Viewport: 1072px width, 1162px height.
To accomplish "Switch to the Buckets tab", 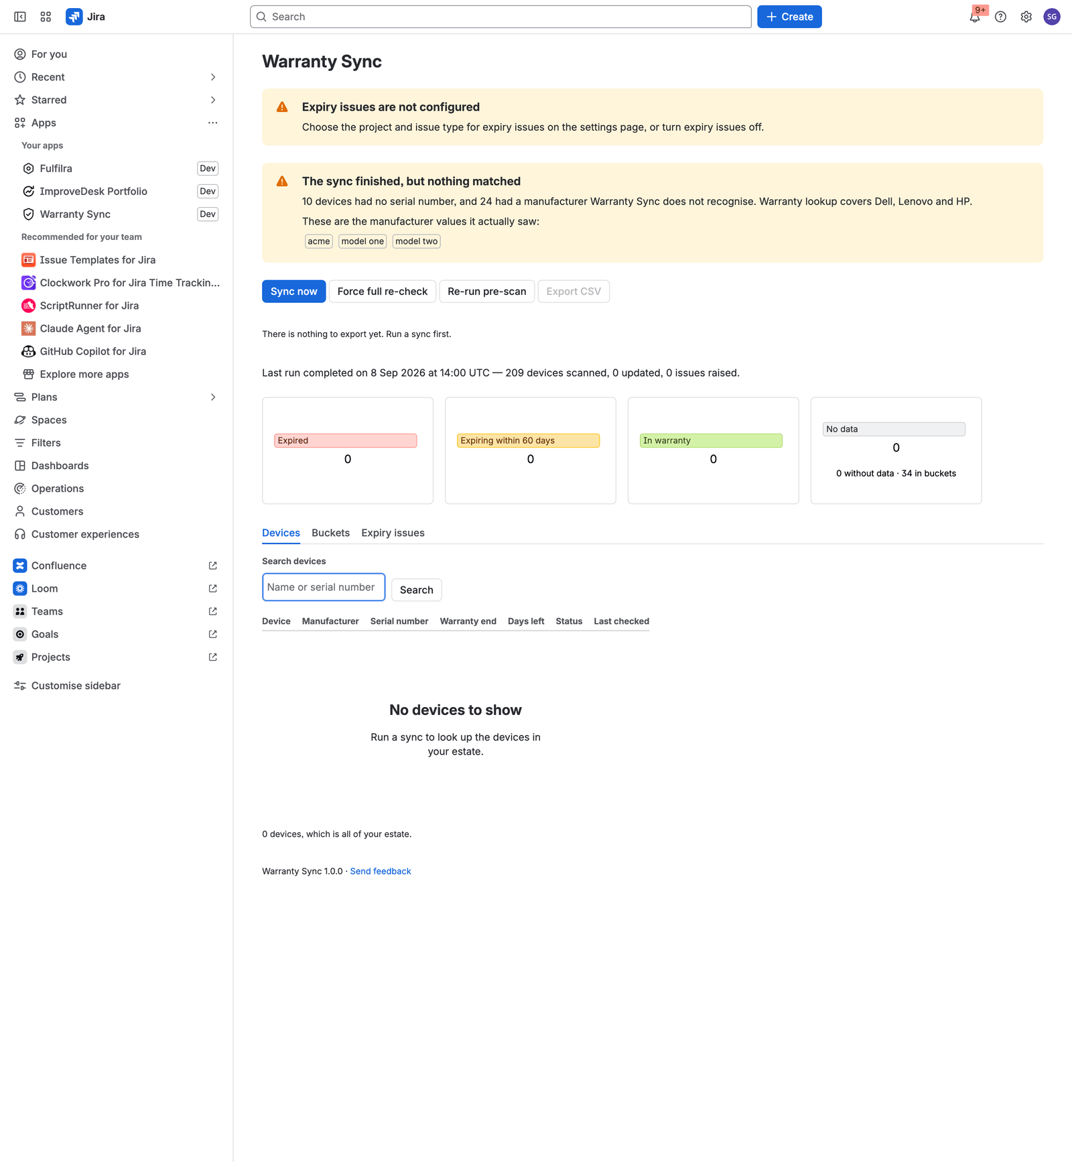I will (x=330, y=533).
